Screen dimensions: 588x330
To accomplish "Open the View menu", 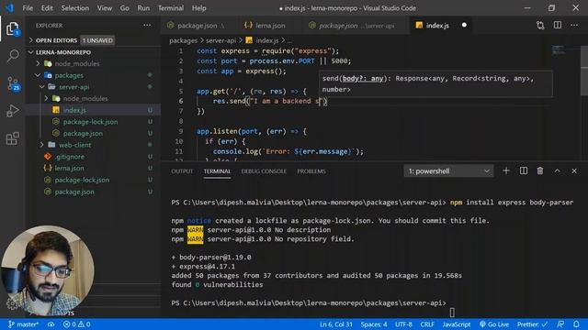I will click(x=104, y=8).
